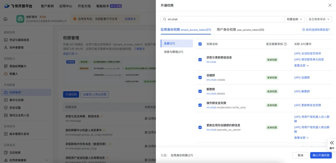Uncheck the 解散群 permission checkbox

coord(200,91)
